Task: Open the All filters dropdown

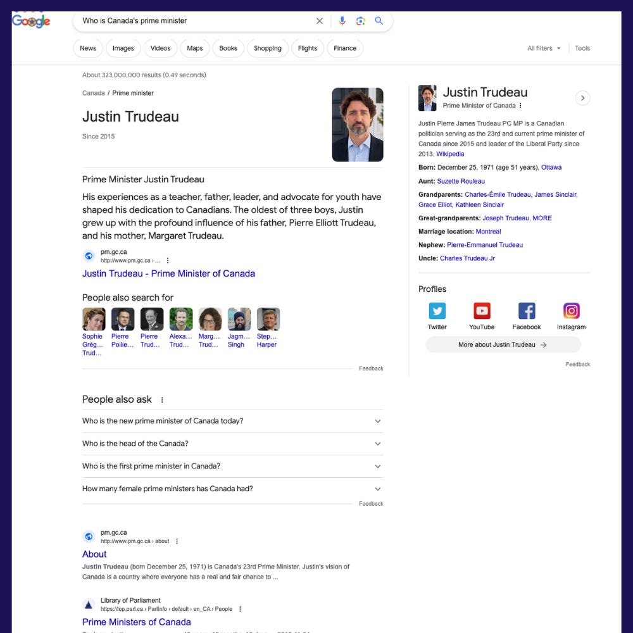Action: tap(544, 49)
